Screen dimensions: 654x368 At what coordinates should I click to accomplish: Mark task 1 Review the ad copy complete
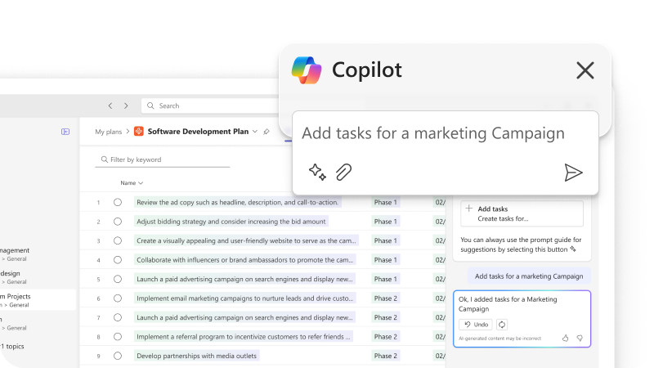click(118, 202)
